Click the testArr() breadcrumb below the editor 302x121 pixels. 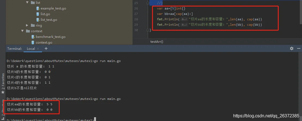[157, 42]
